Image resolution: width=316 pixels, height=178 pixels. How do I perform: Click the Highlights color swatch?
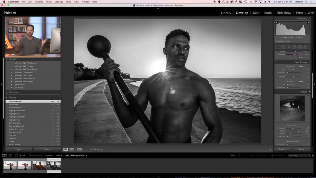click(x=301, y=66)
